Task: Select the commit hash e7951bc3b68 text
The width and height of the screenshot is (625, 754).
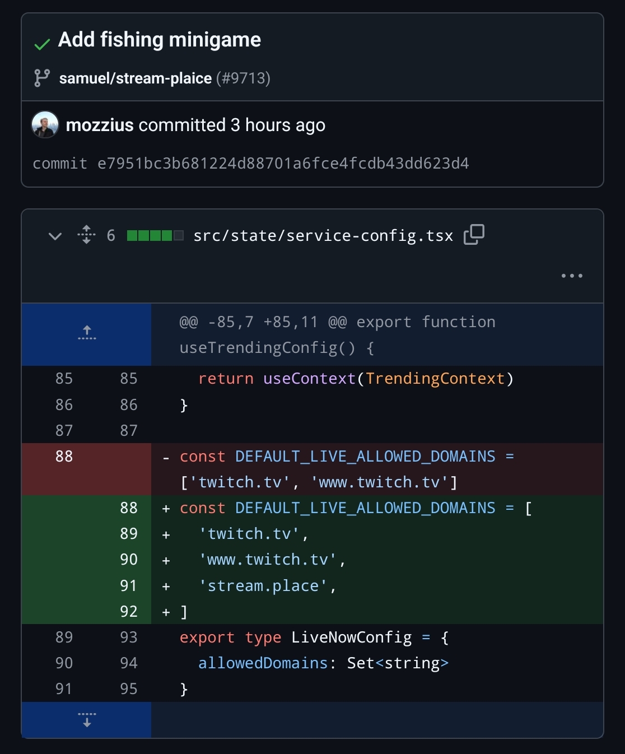Action: (x=283, y=164)
